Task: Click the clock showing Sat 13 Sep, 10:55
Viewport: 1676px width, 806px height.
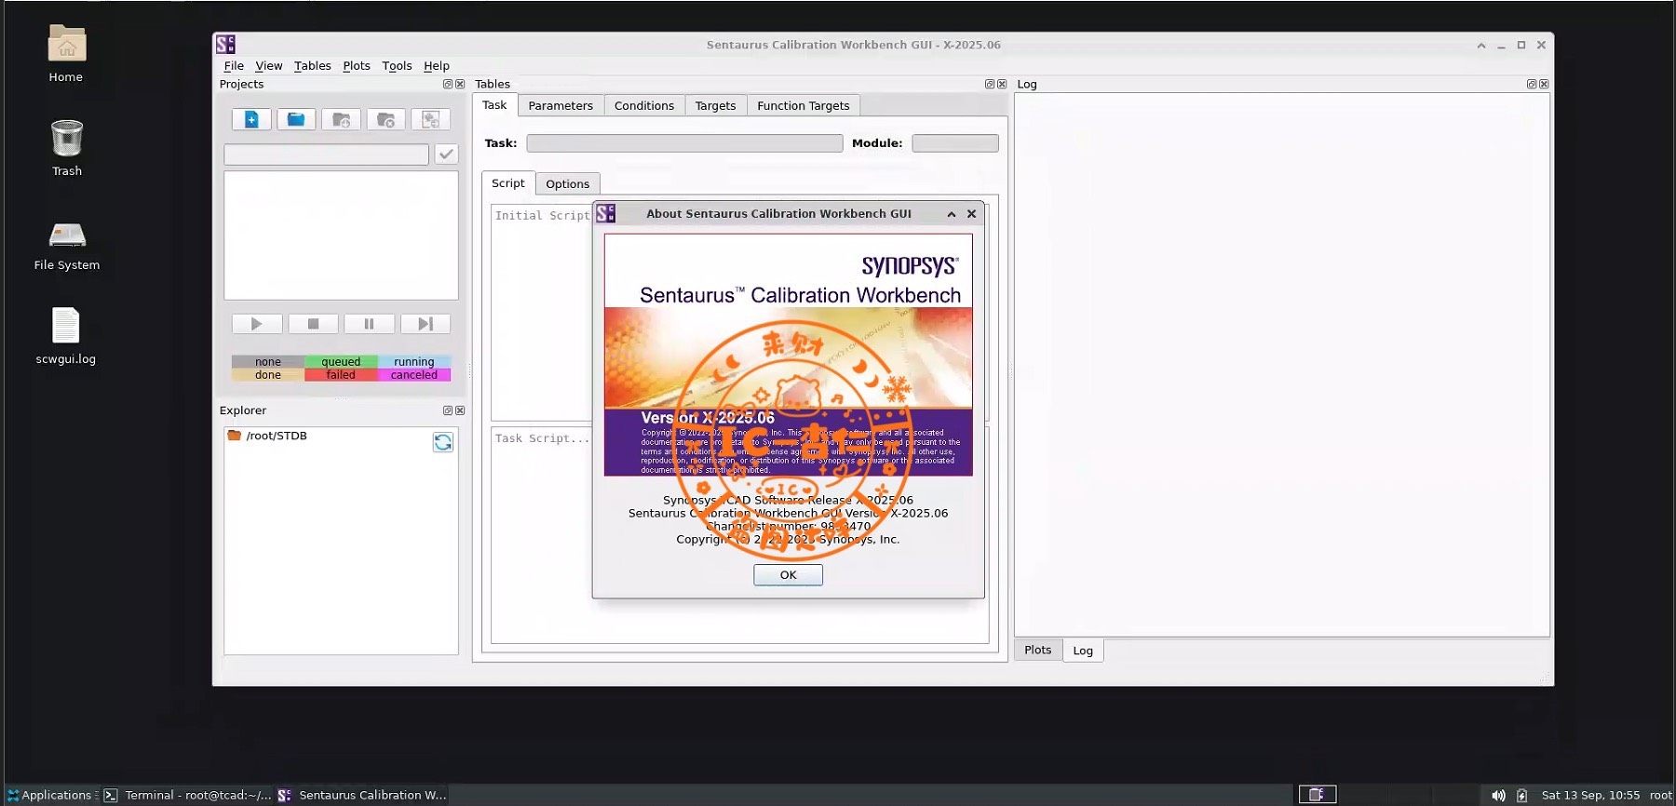Action: click(1590, 795)
